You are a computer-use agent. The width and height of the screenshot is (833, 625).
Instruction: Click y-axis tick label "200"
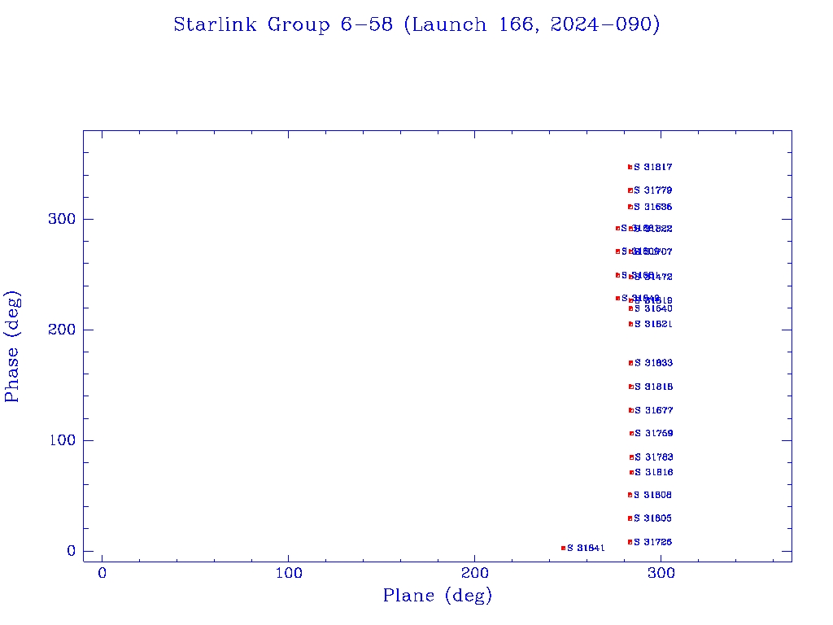pyautogui.click(x=62, y=330)
